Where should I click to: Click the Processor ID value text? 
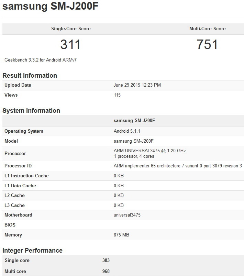pos(178,166)
